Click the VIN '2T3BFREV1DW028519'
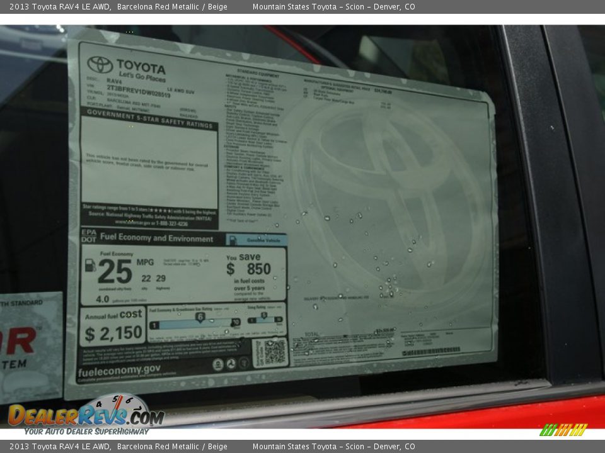The height and width of the screenshot is (453, 605). pyautogui.click(x=139, y=91)
